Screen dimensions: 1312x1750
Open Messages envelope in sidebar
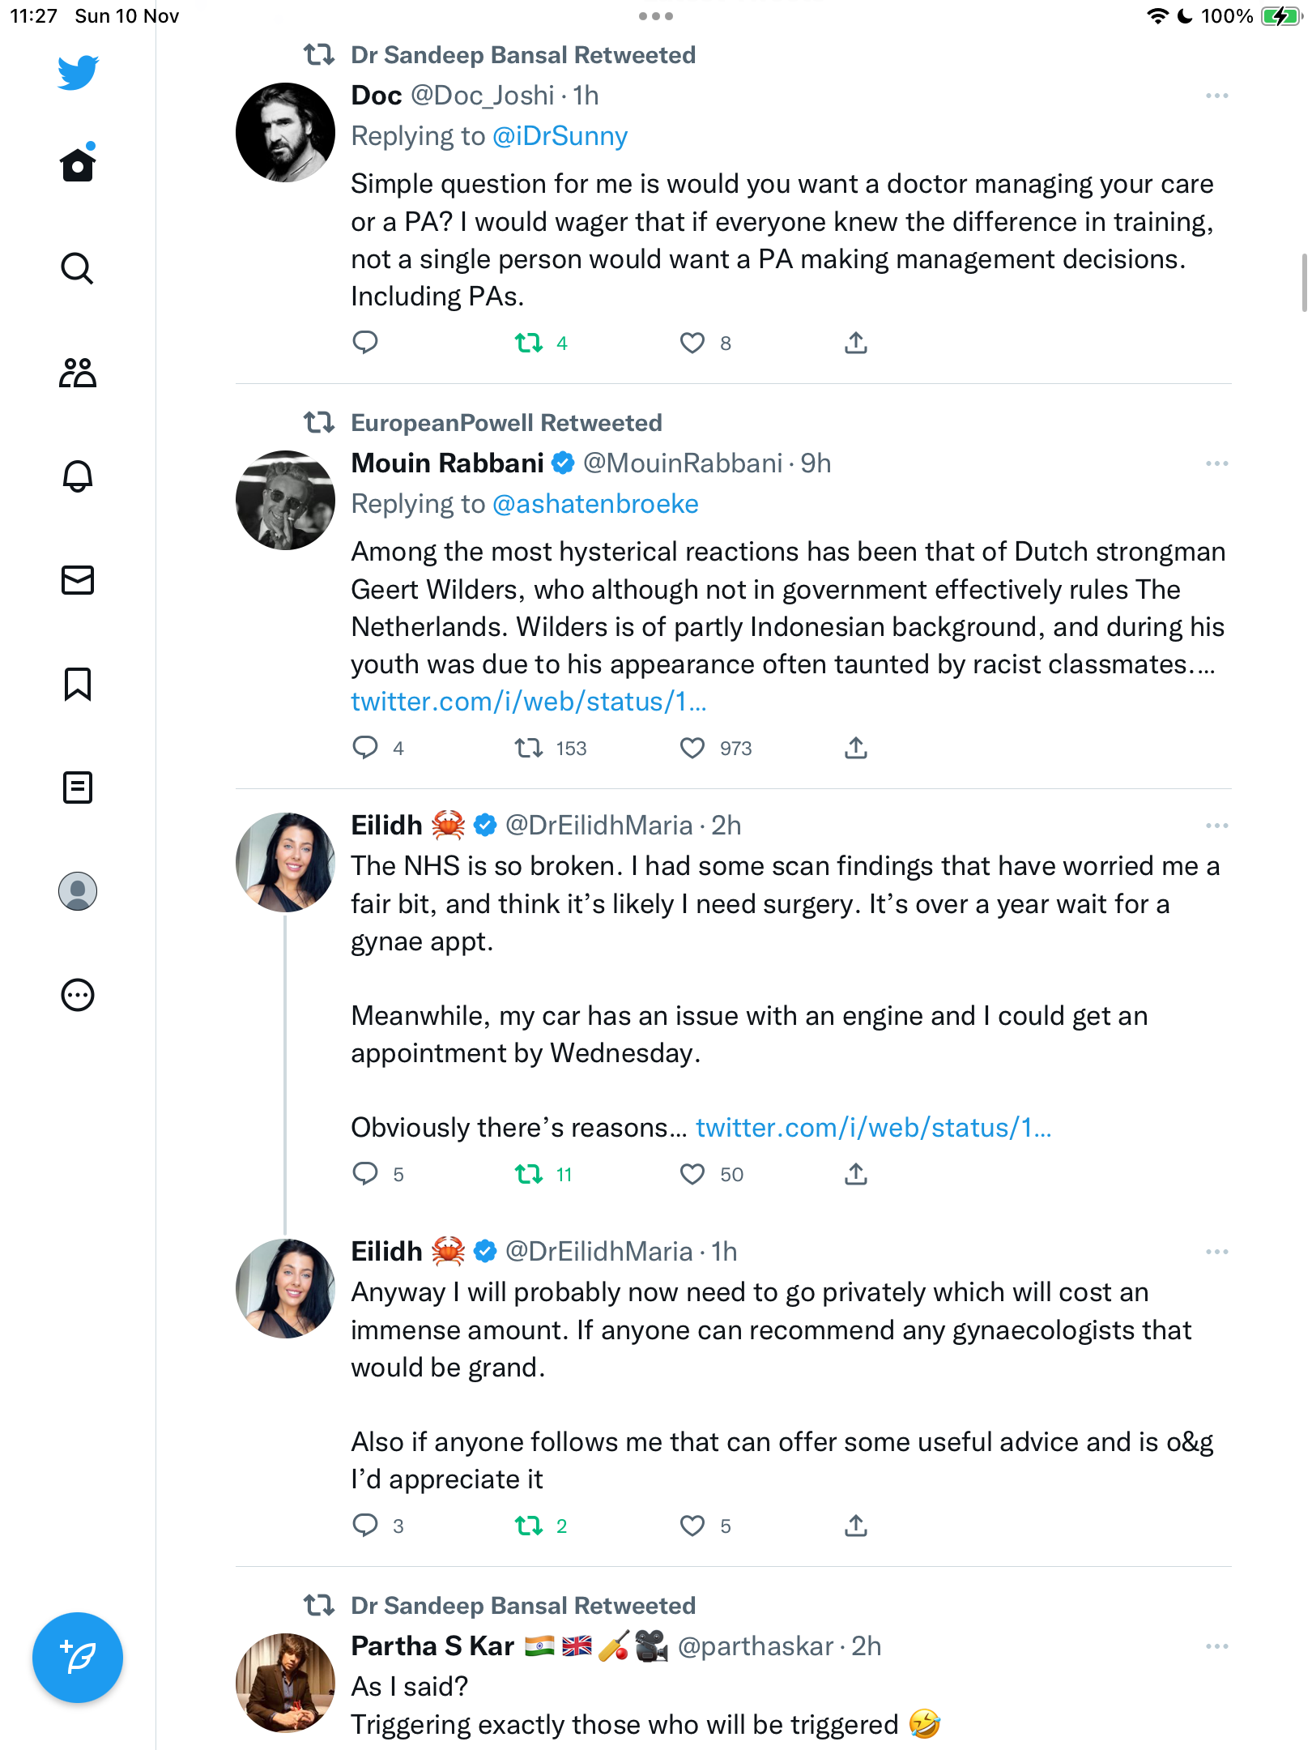(x=78, y=580)
